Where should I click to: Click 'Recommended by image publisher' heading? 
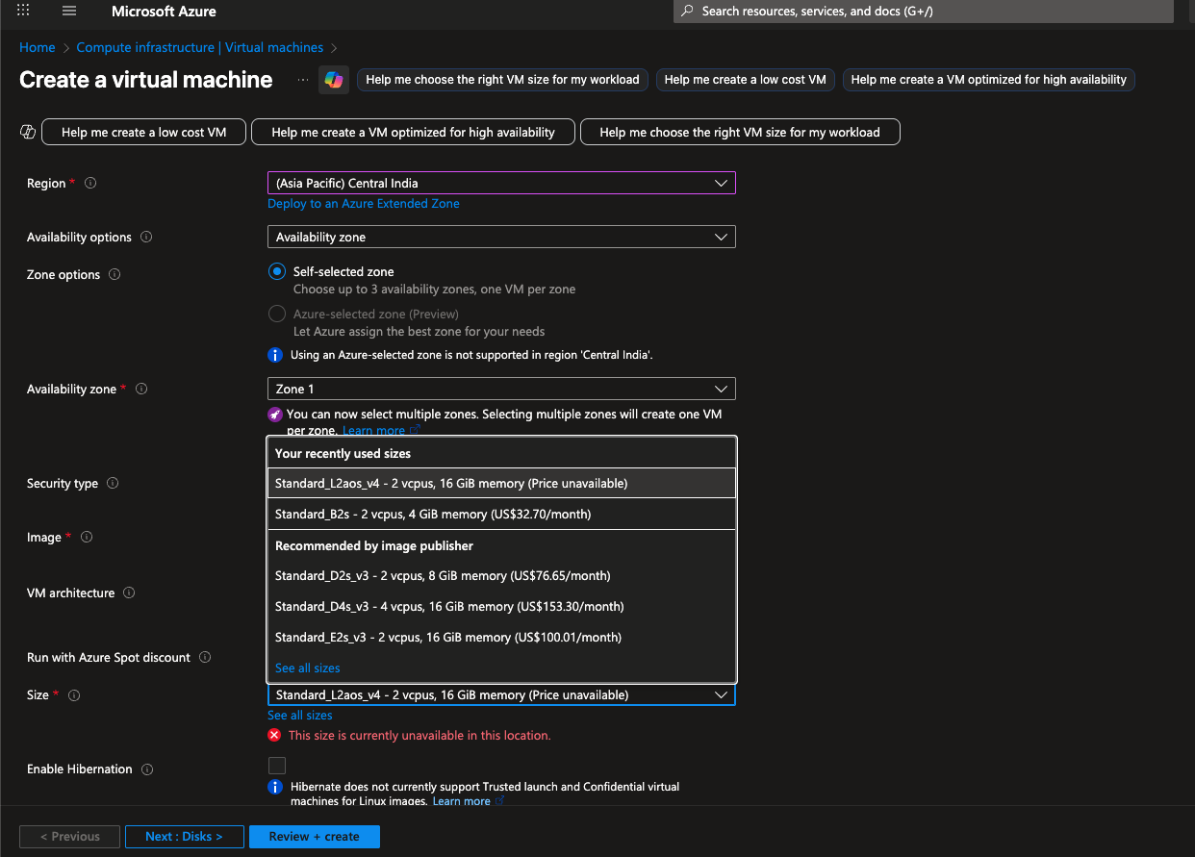click(374, 545)
